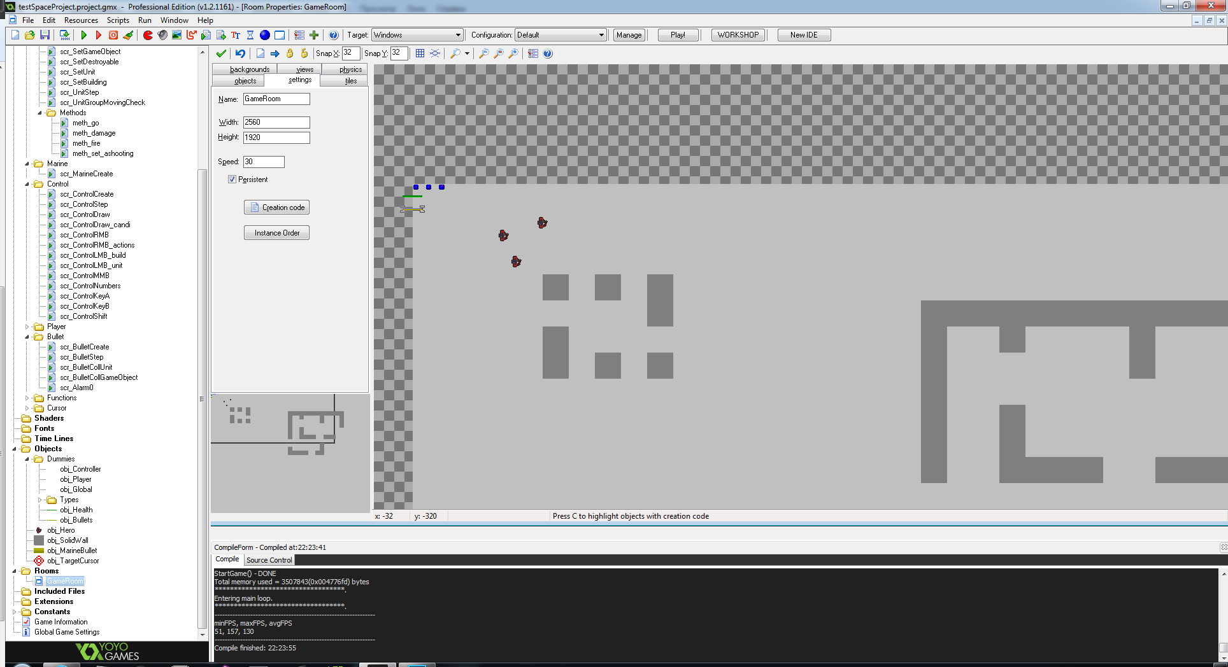The height and width of the screenshot is (667, 1228).
Task: Open the Scripts menu
Action: pyautogui.click(x=118, y=20)
